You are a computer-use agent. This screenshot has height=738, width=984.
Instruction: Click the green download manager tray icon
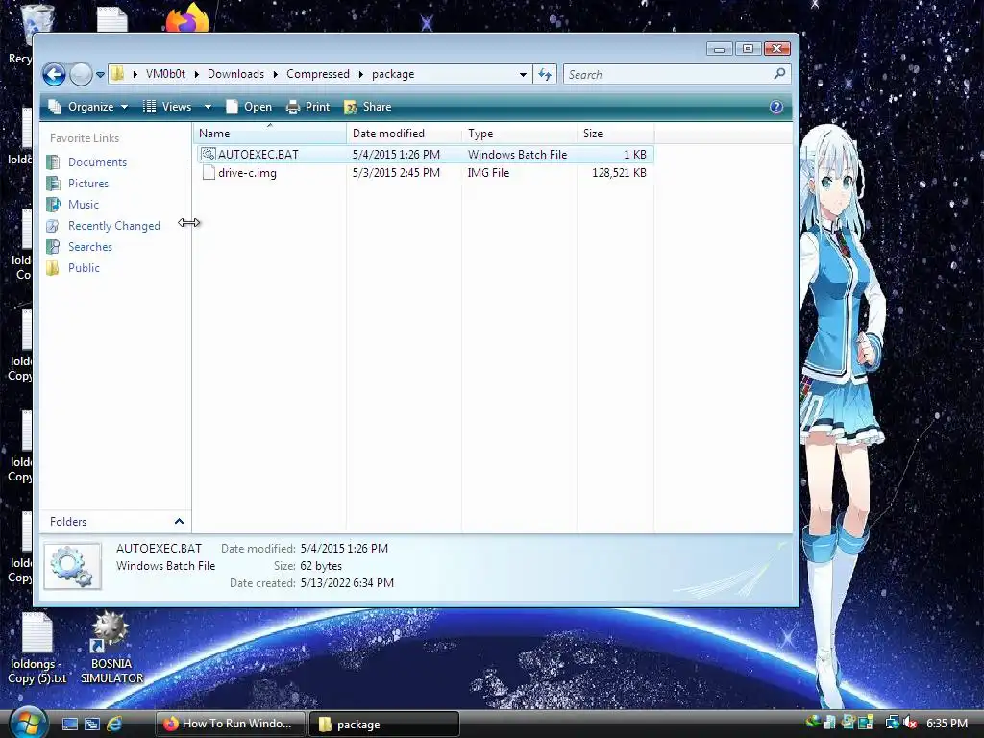click(x=813, y=723)
